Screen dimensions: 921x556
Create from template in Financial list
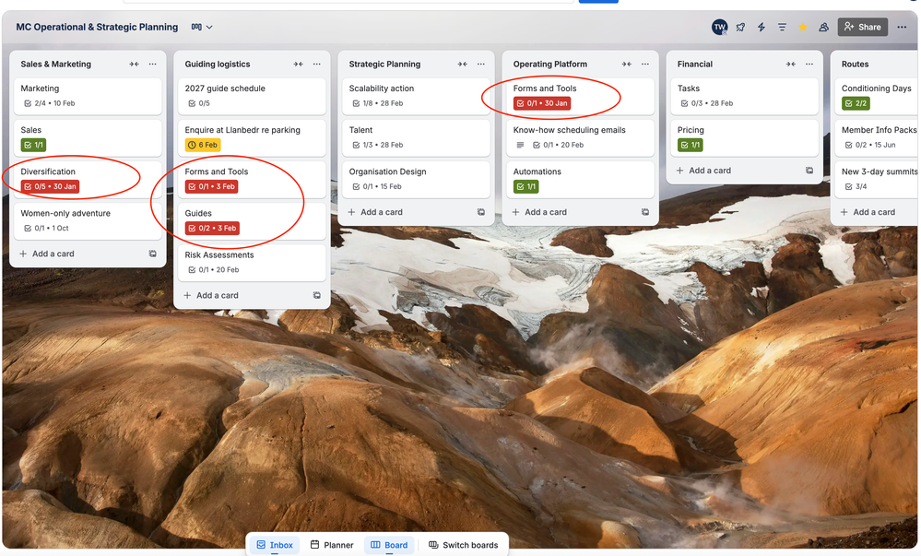[809, 171]
